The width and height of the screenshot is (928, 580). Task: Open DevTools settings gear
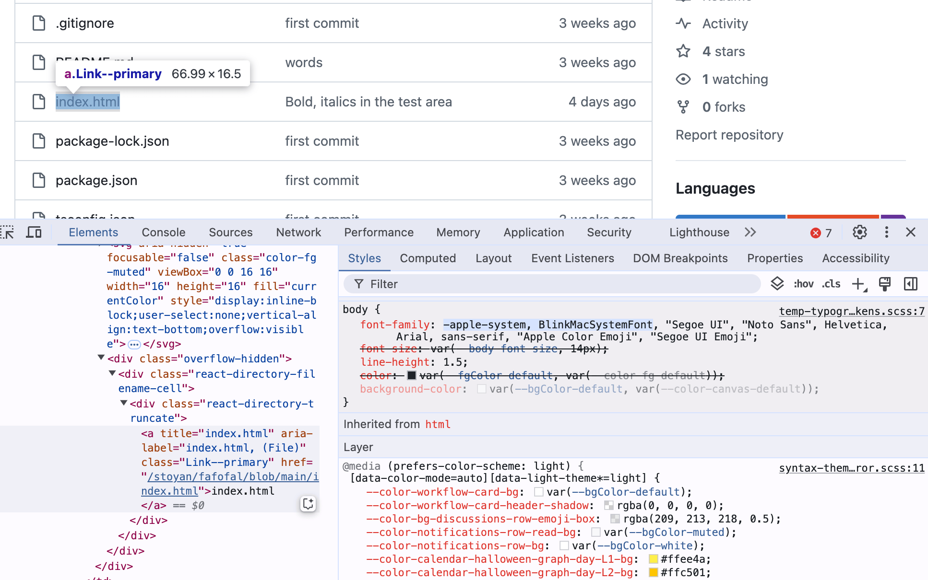859,232
